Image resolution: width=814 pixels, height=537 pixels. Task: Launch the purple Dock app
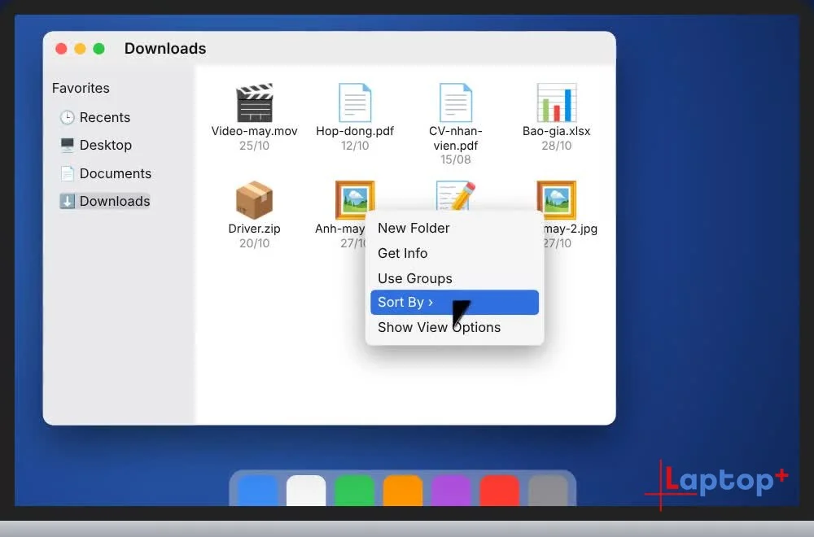[451, 491]
